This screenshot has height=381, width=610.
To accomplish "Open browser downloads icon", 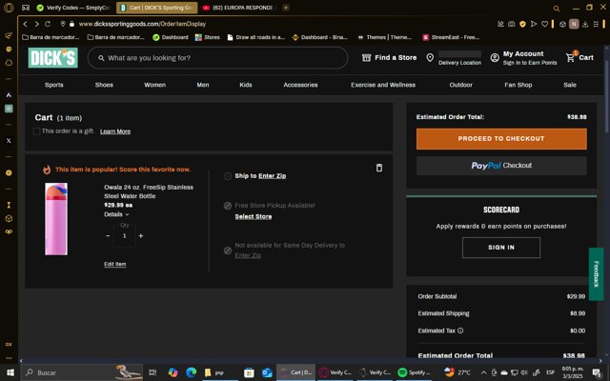I will pyautogui.click(x=585, y=24).
